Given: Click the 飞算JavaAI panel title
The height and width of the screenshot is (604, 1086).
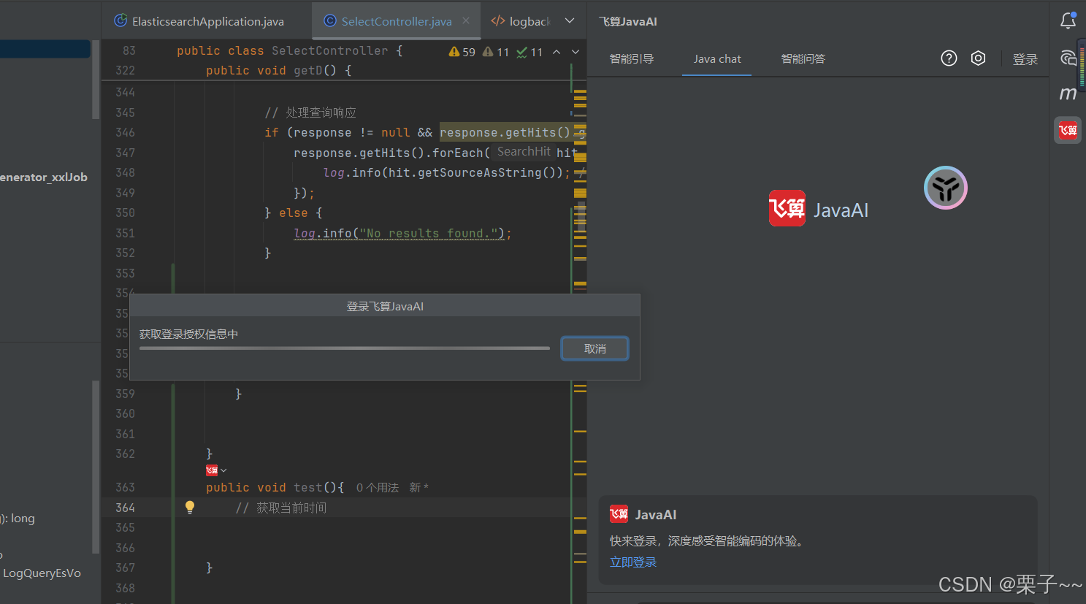Looking at the screenshot, I should point(628,21).
